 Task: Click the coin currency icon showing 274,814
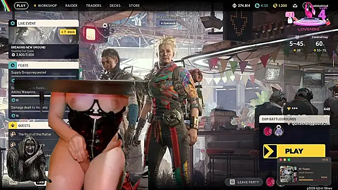234,6
